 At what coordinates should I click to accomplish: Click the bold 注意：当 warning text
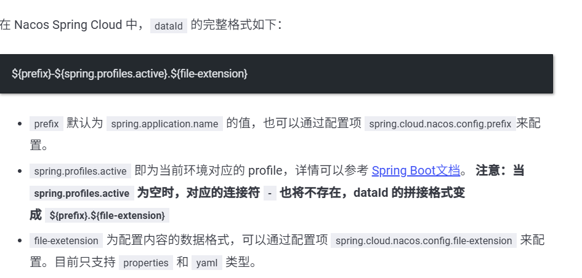500,170
